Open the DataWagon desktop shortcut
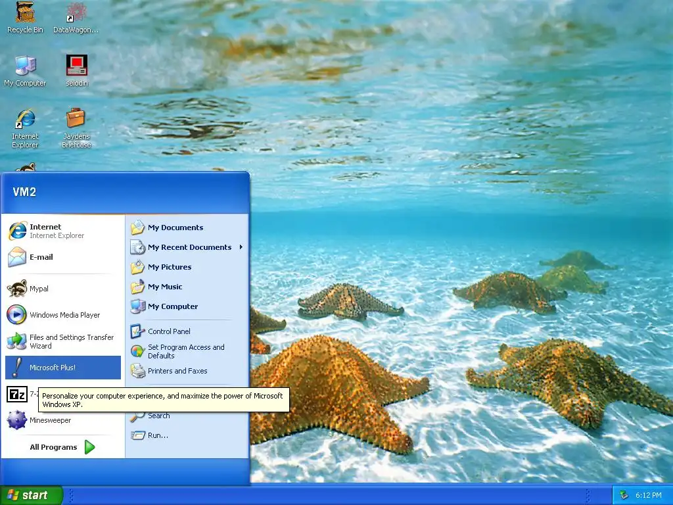The height and width of the screenshot is (505, 673). tap(76, 18)
